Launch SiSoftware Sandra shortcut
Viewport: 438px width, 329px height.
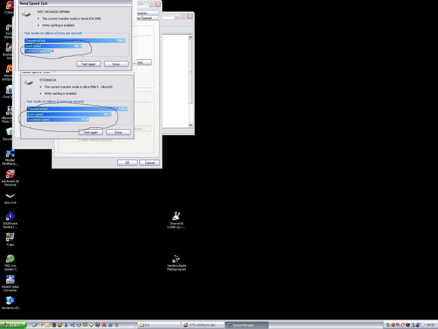point(10,220)
